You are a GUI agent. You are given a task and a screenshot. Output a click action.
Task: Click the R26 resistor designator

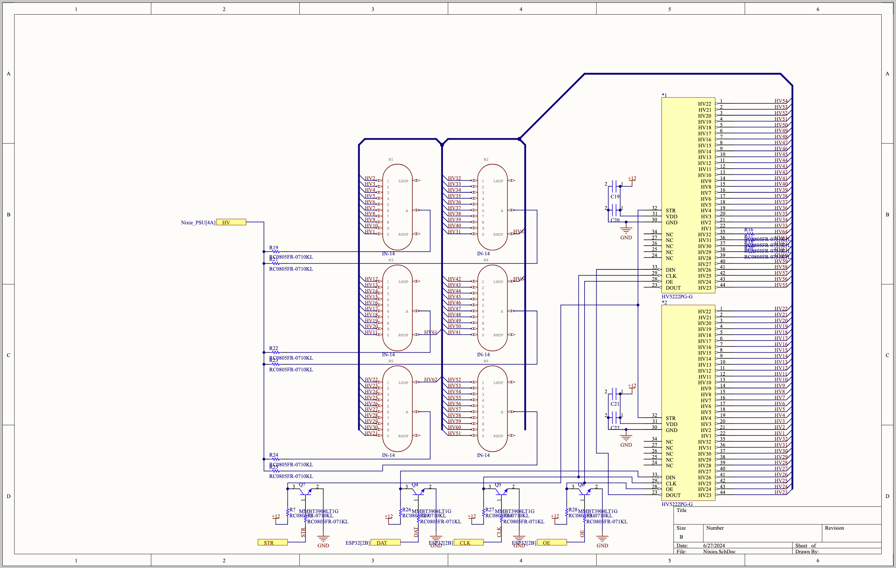click(x=406, y=510)
